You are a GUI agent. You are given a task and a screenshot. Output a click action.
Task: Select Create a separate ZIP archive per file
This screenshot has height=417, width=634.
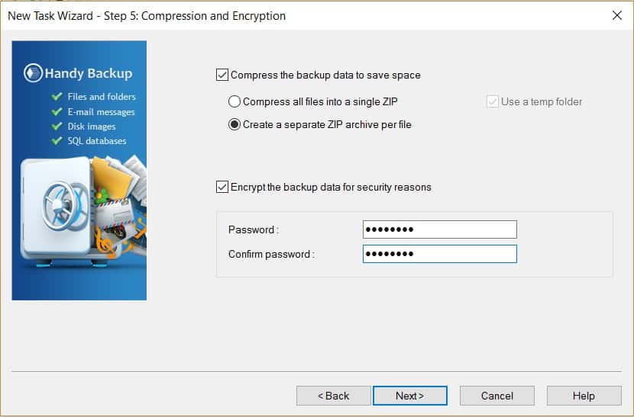235,124
